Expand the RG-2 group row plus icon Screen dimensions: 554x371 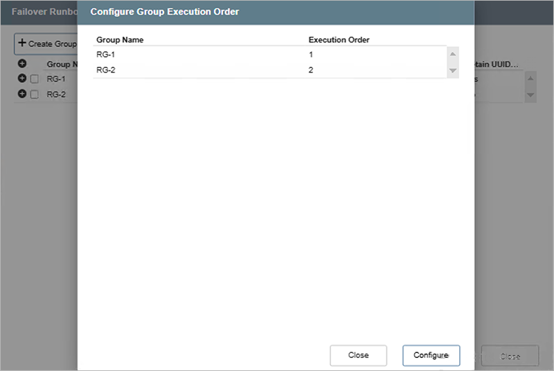point(22,94)
